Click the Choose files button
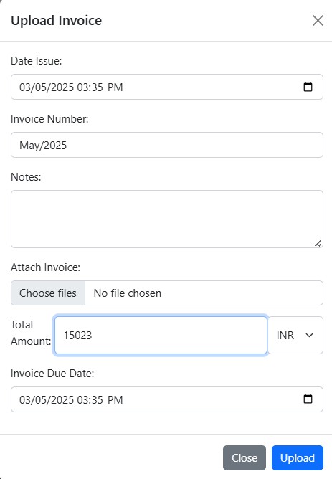 (x=48, y=293)
